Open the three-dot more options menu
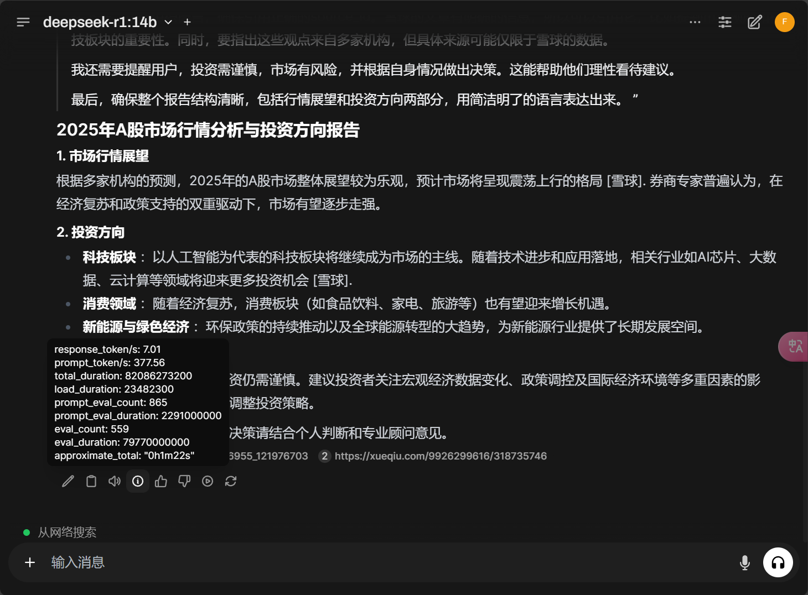808x595 pixels. [x=695, y=22]
